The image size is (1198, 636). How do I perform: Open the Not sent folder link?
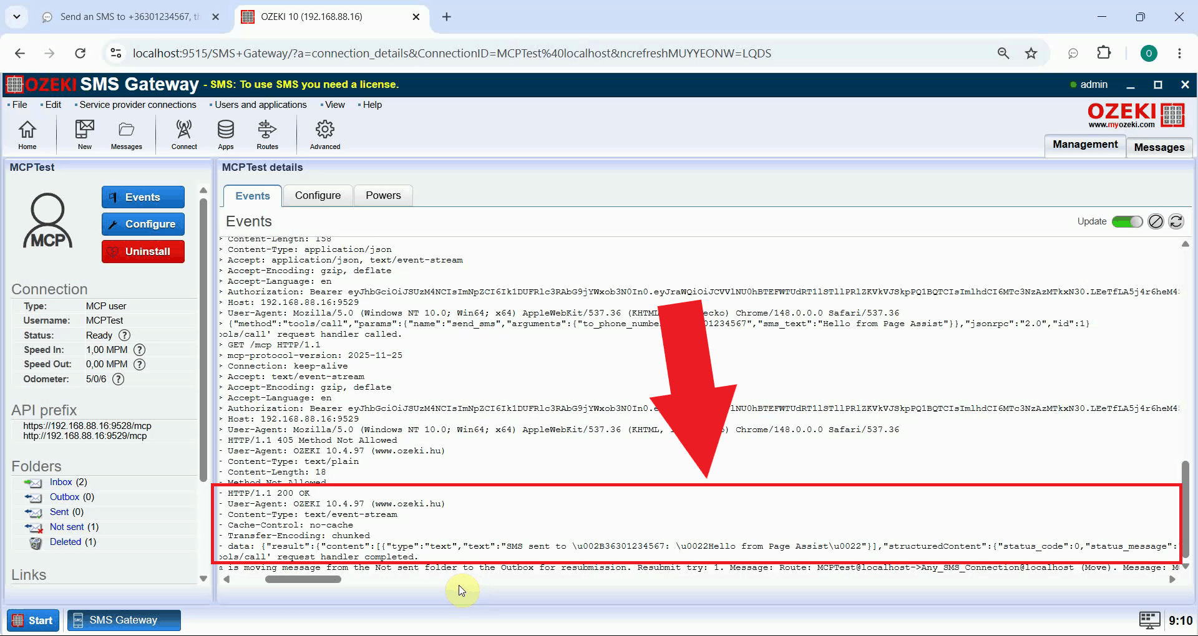coord(67,527)
